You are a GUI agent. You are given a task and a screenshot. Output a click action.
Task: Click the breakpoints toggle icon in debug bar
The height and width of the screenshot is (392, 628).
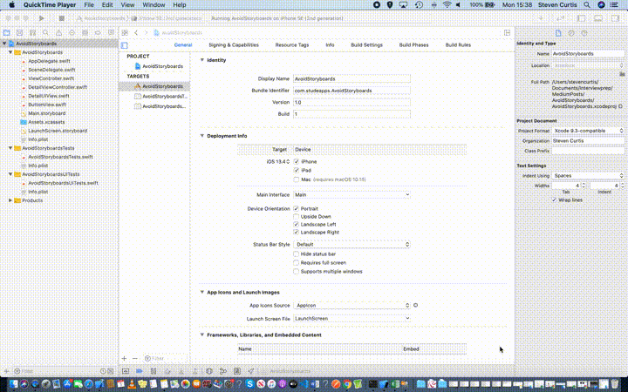pyautogui.click(x=140, y=371)
